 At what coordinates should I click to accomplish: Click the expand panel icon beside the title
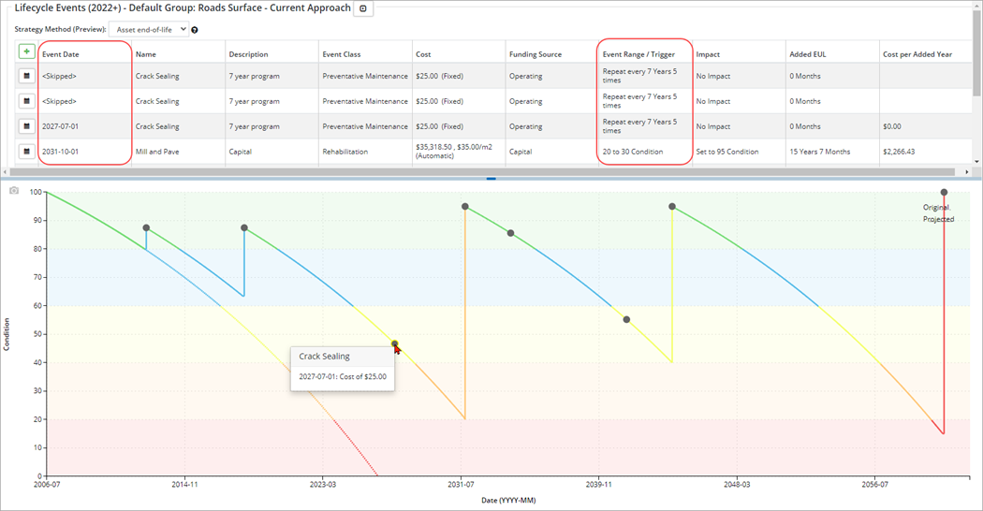click(364, 8)
